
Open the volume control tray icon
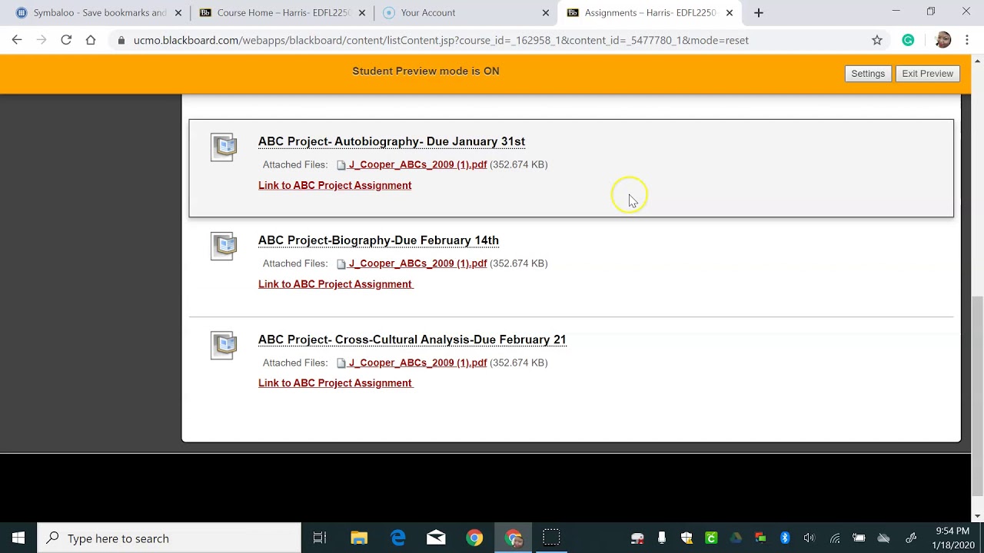pyautogui.click(x=809, y=538)
